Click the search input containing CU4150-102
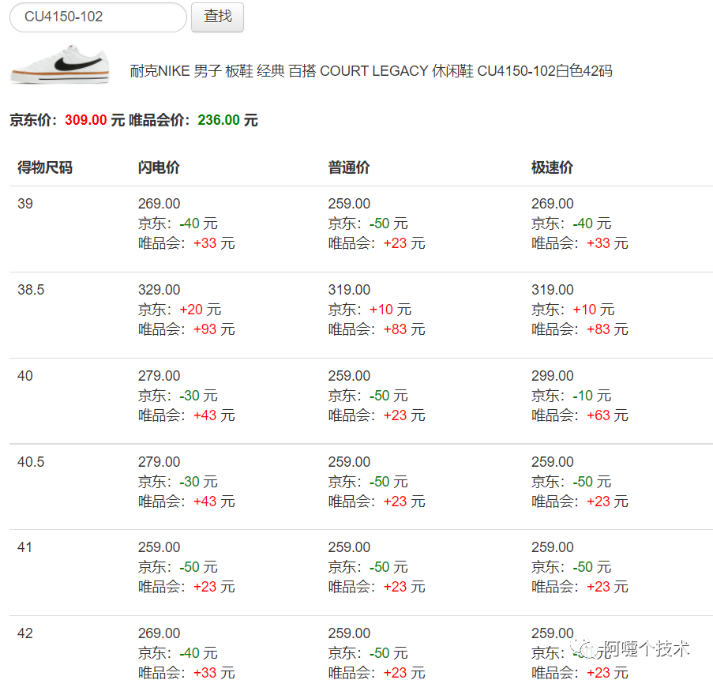713x680 pixels. tap(98, 17)
